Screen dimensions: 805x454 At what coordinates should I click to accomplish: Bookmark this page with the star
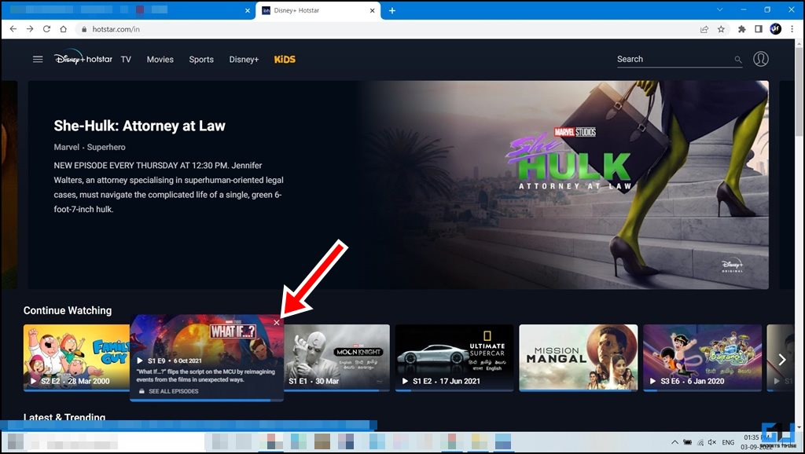pos(721,29)
